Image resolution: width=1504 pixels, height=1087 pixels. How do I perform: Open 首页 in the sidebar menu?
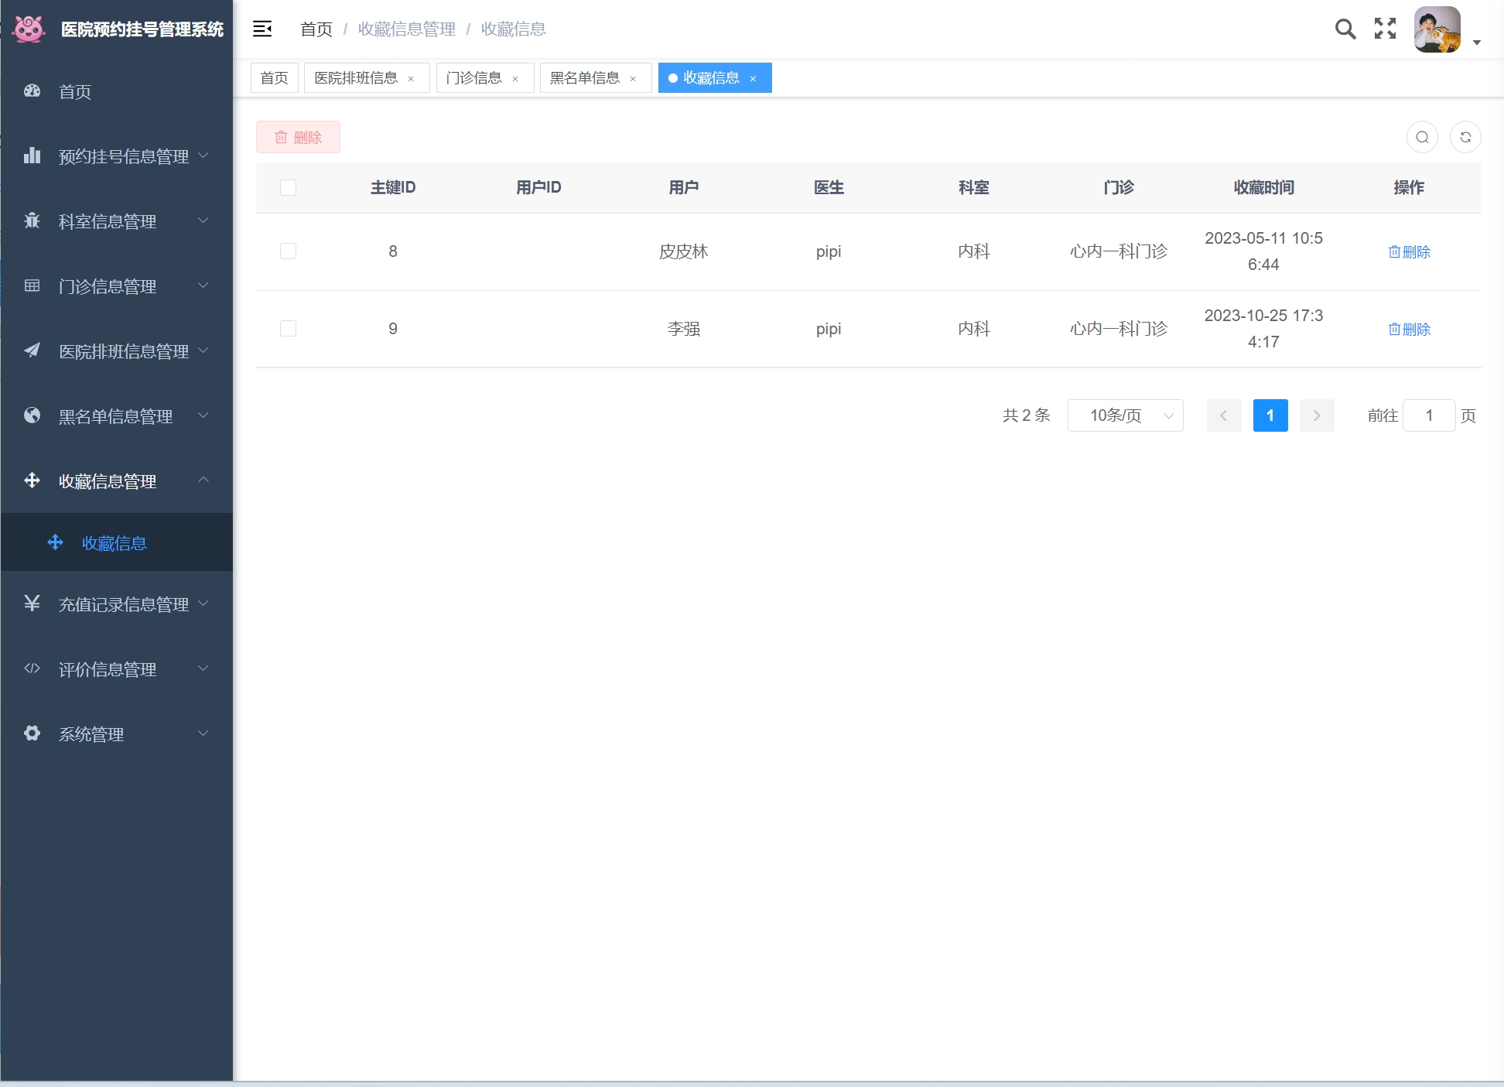(x=75, y=92)
